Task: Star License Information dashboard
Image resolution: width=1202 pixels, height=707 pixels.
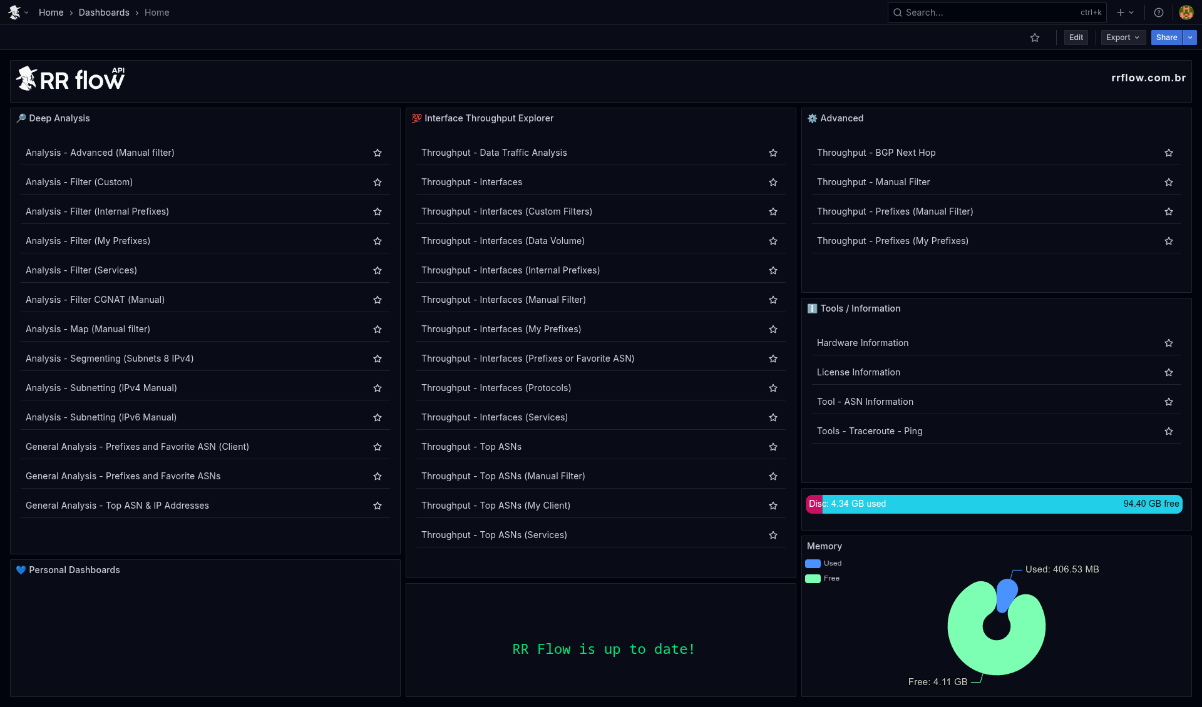Action: (x=1169, y=372)
